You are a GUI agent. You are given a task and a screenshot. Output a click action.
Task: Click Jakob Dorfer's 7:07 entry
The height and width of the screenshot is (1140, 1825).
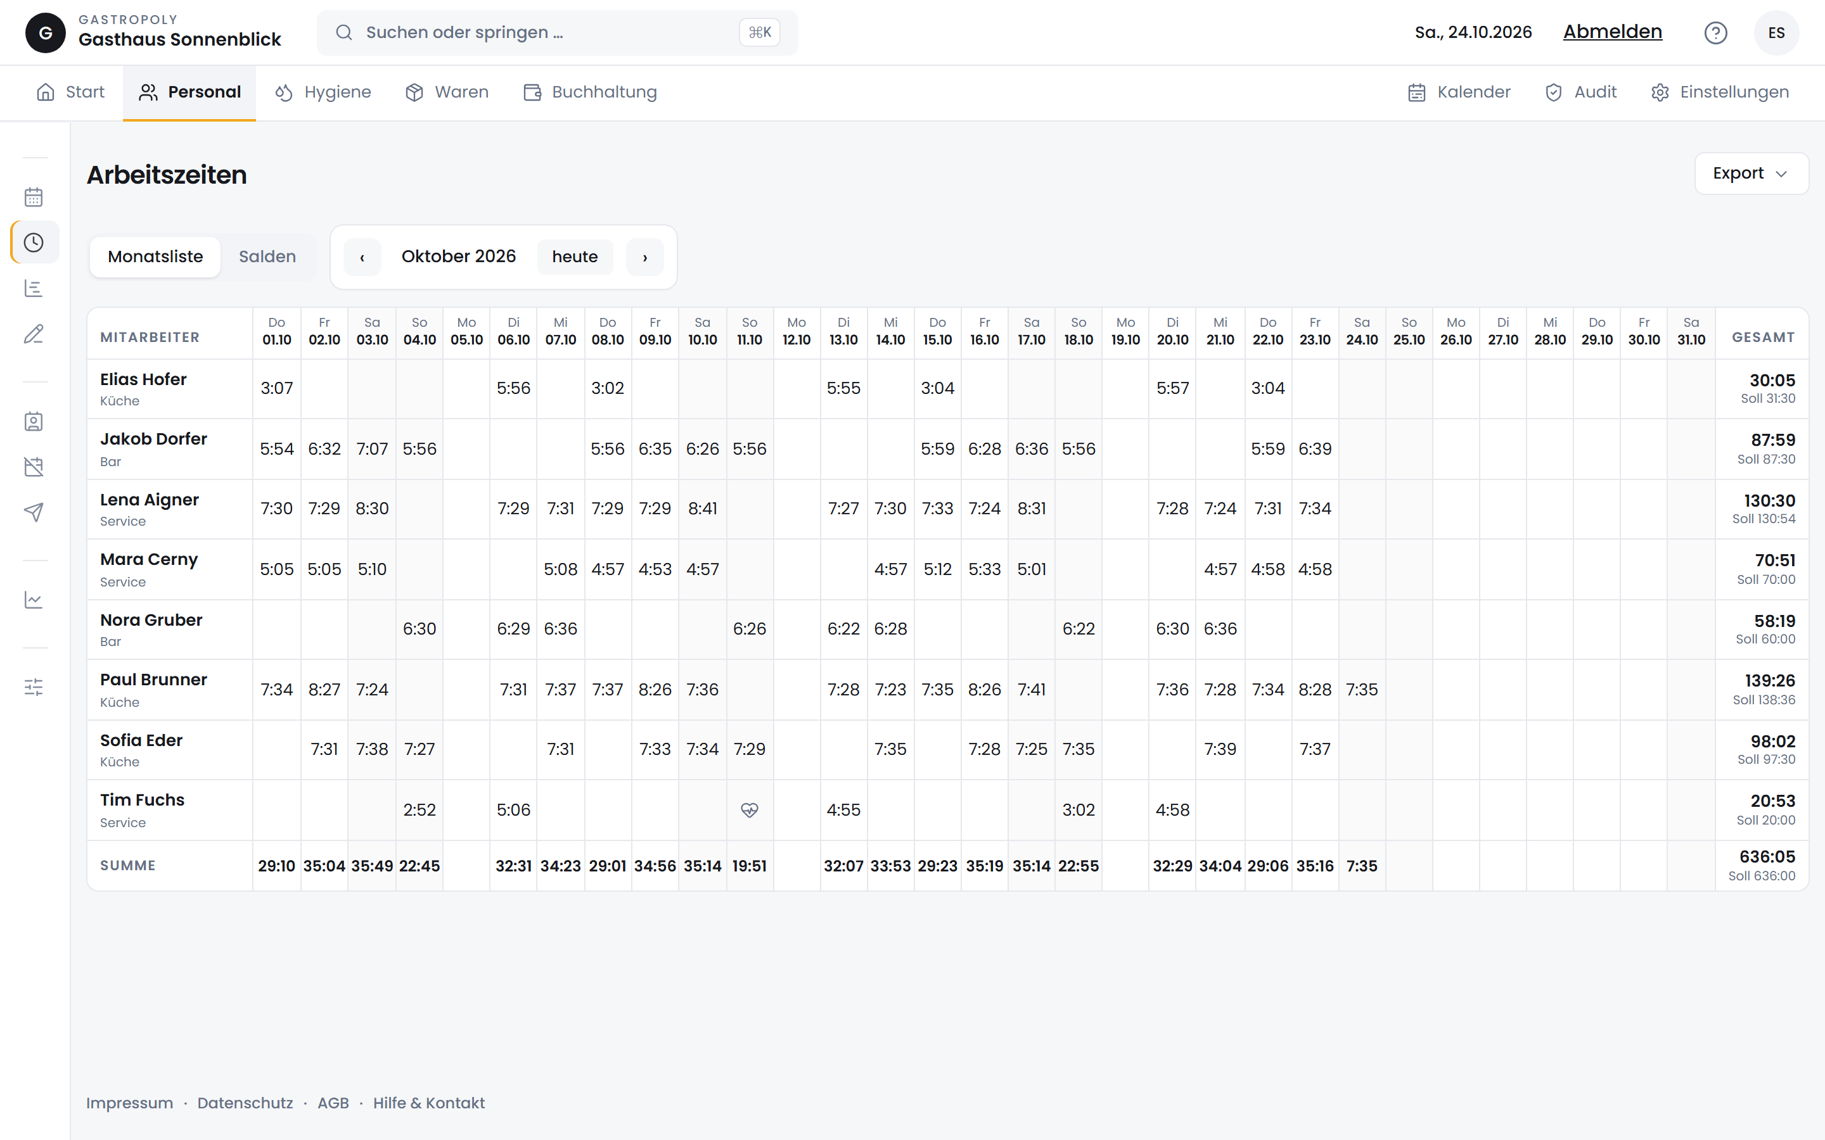(373, 448)
